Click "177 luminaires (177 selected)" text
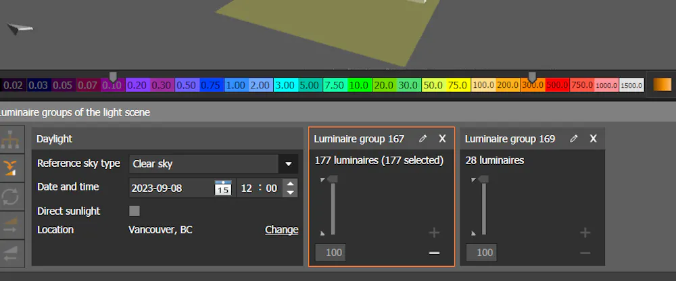676x281 pixels. point(379,160)
